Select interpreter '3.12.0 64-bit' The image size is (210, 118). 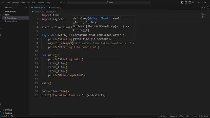[204, 116]
